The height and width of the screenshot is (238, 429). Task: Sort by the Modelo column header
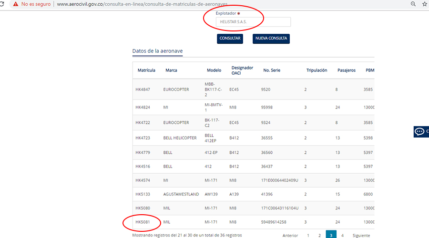(x=214, y=70)
